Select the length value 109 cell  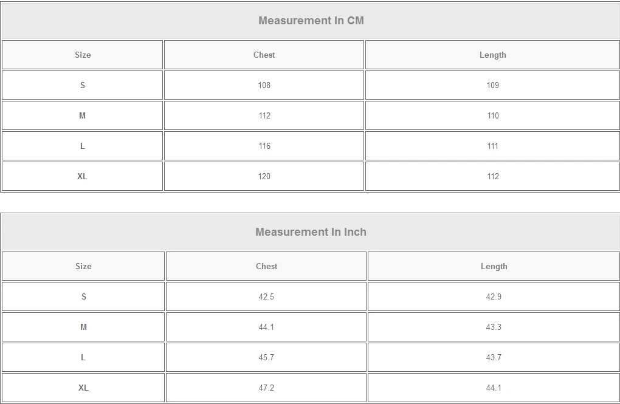click(x=492, y=85)
